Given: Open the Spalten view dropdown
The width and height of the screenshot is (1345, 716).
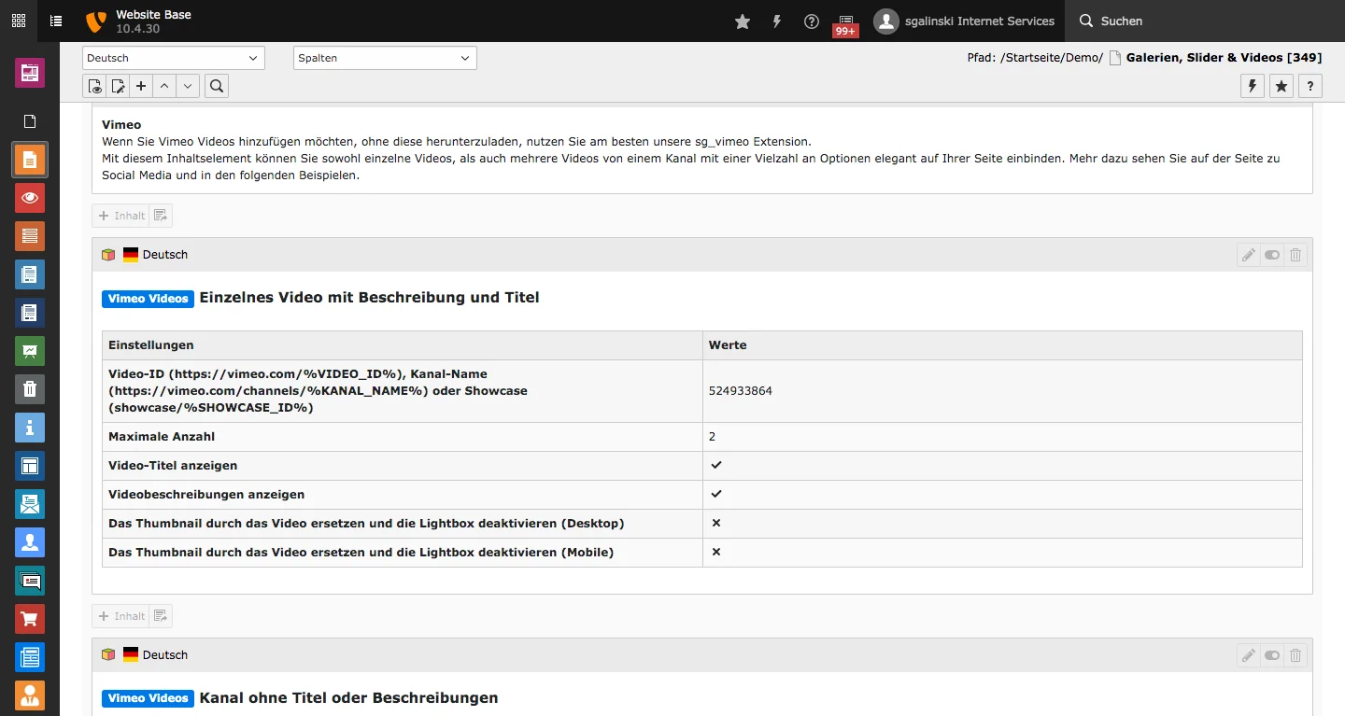Looking at the screenshot, I should [x=384, y=57].
